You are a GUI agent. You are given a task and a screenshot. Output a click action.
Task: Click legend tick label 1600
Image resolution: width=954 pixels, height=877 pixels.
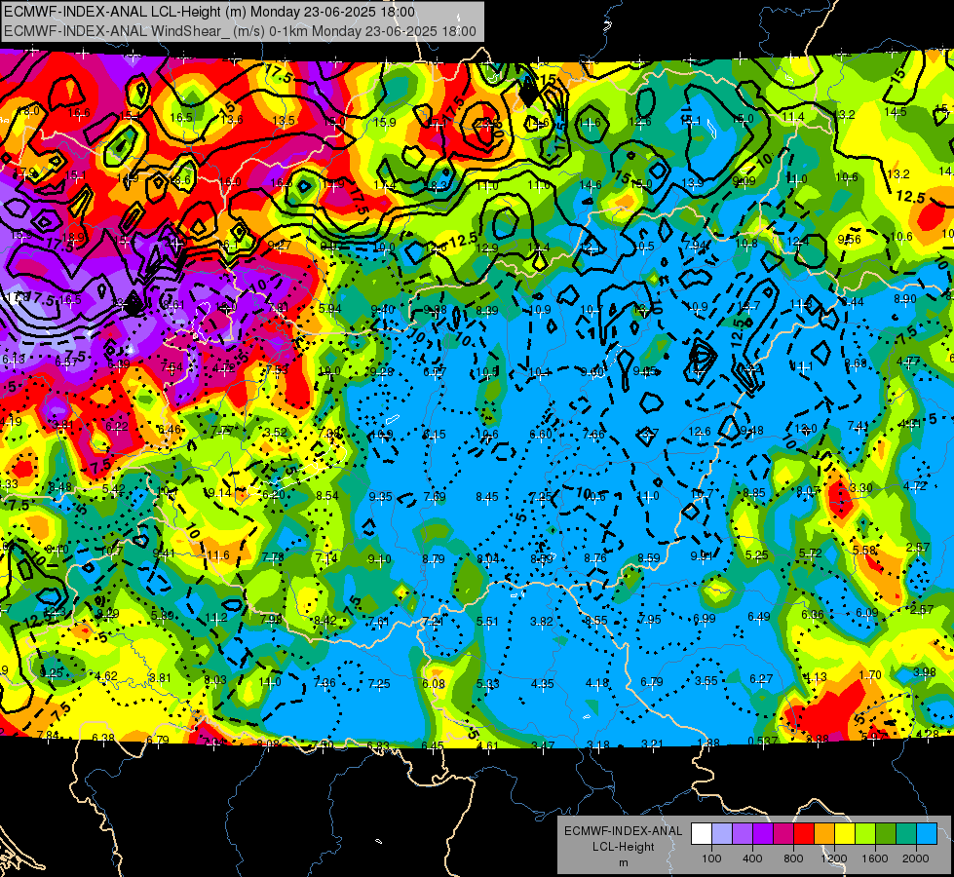click(x=875, y=858)
